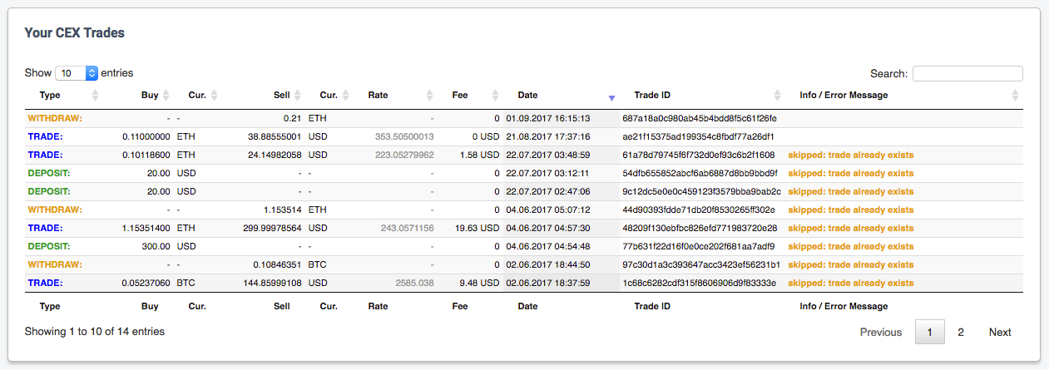Click fee value 9.48 USD

[x=480, y=283]
